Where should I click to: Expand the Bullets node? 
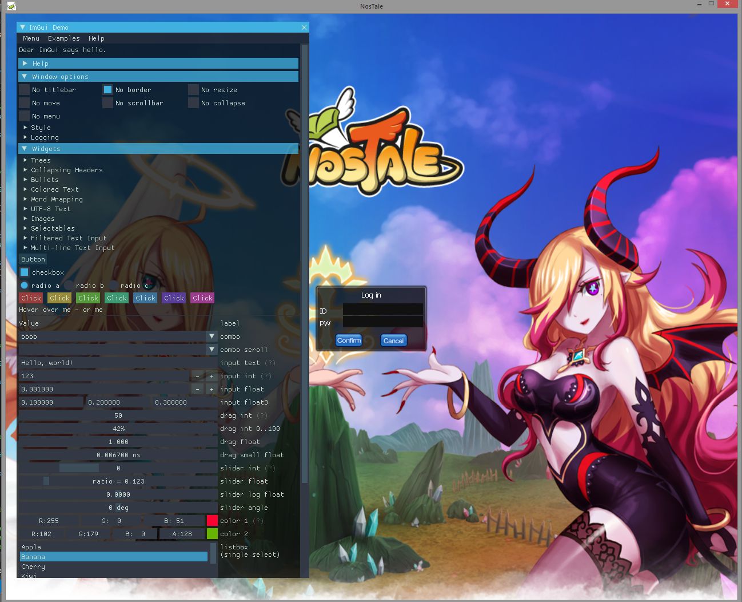(40, 180)
